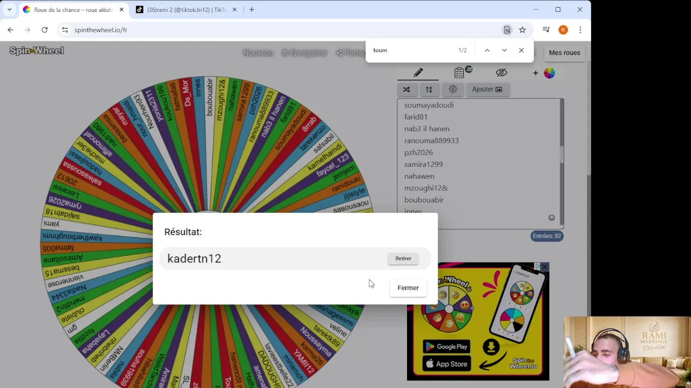Click entry boubouabir in the list
Screen dimensions: 691x388
(x=424, y=200)
